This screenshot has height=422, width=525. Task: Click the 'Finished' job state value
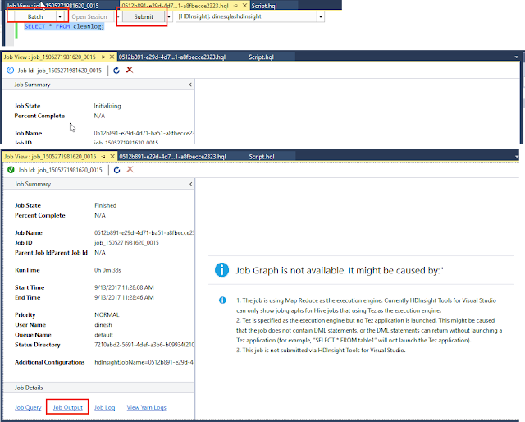[x=106, y=205]
